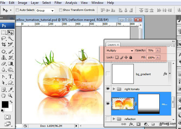Open the Filter menu
Screen dimensions: 181x129
pos(58,3)
